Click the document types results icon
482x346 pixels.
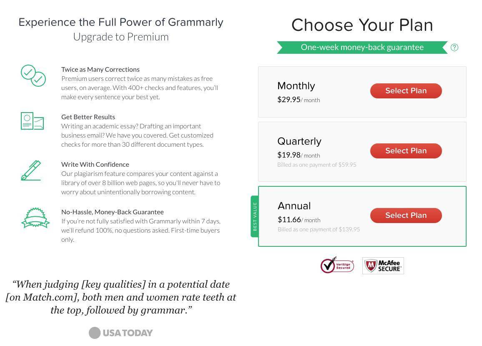point(32,121)
